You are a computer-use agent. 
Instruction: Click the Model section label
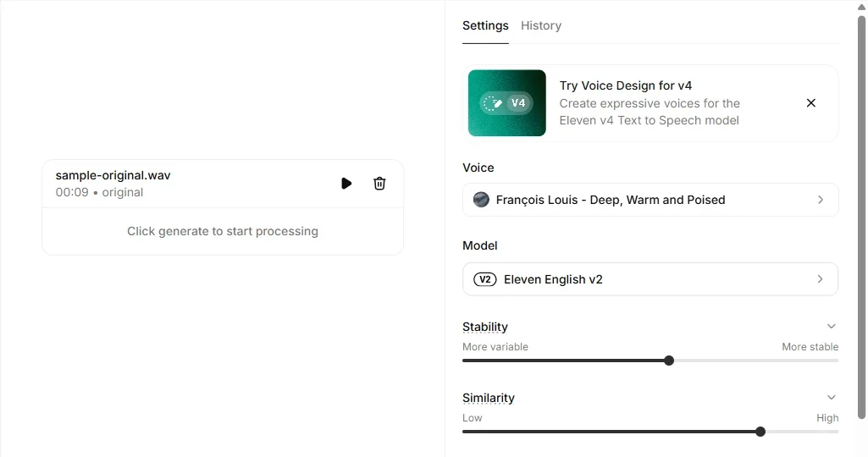480,245
